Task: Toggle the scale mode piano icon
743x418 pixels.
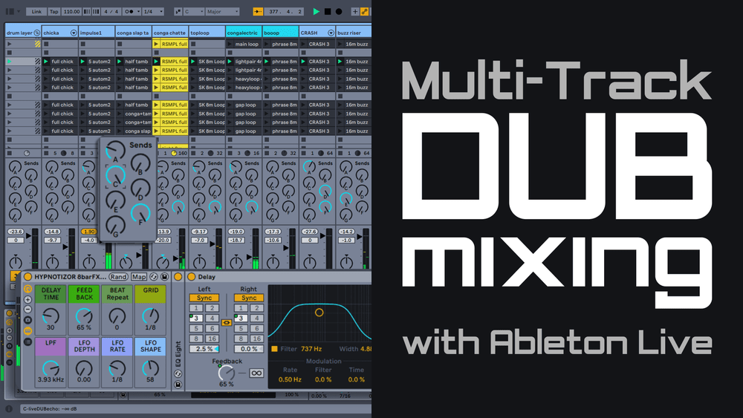Action: 178,11
